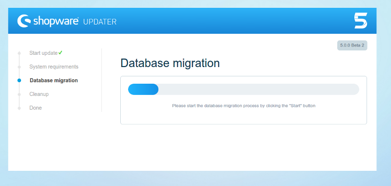Click the step dot beside Done
This screenshot has width=391, height=186.
19,108
